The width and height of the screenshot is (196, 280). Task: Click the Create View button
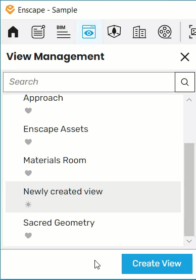click(157, 264)
